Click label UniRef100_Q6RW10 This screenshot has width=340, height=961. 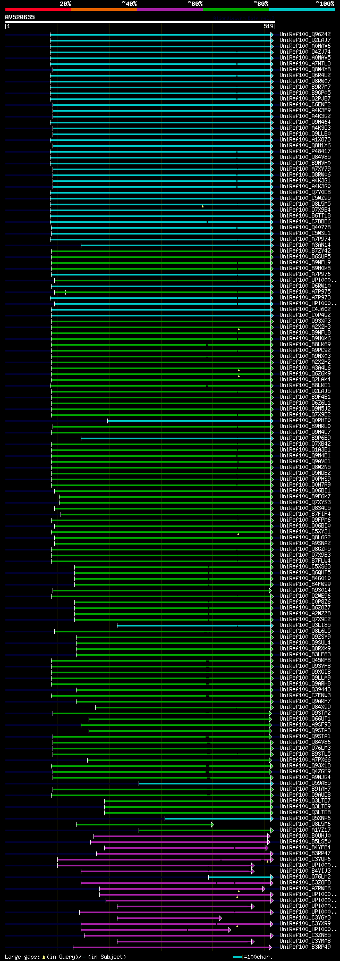tap(305, 286)
